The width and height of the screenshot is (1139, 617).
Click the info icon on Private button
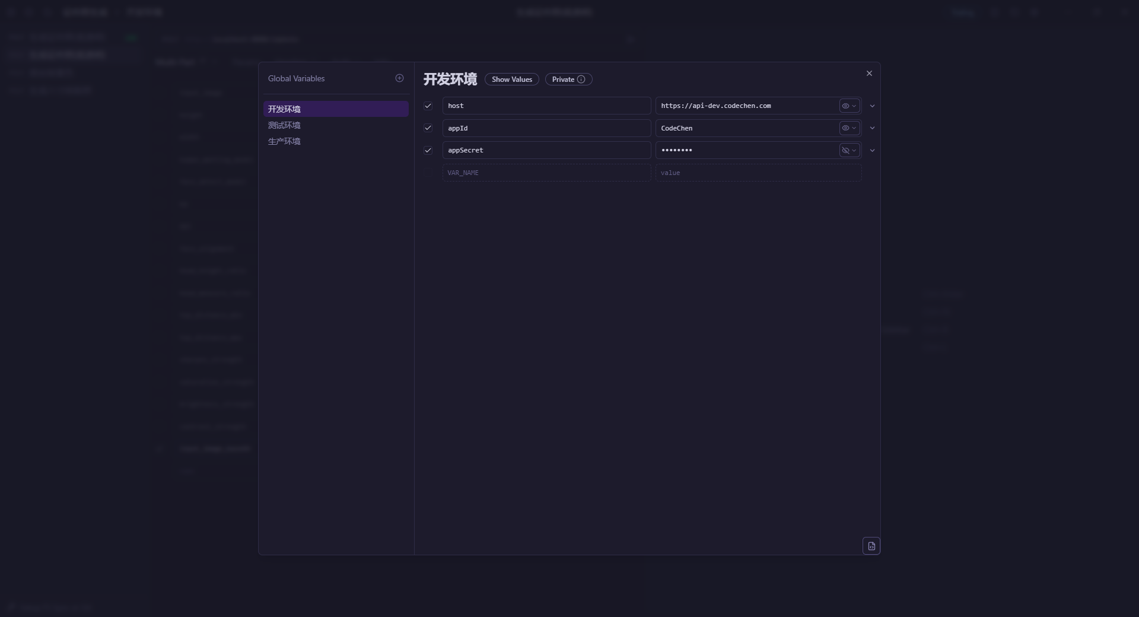pos(581,79)
